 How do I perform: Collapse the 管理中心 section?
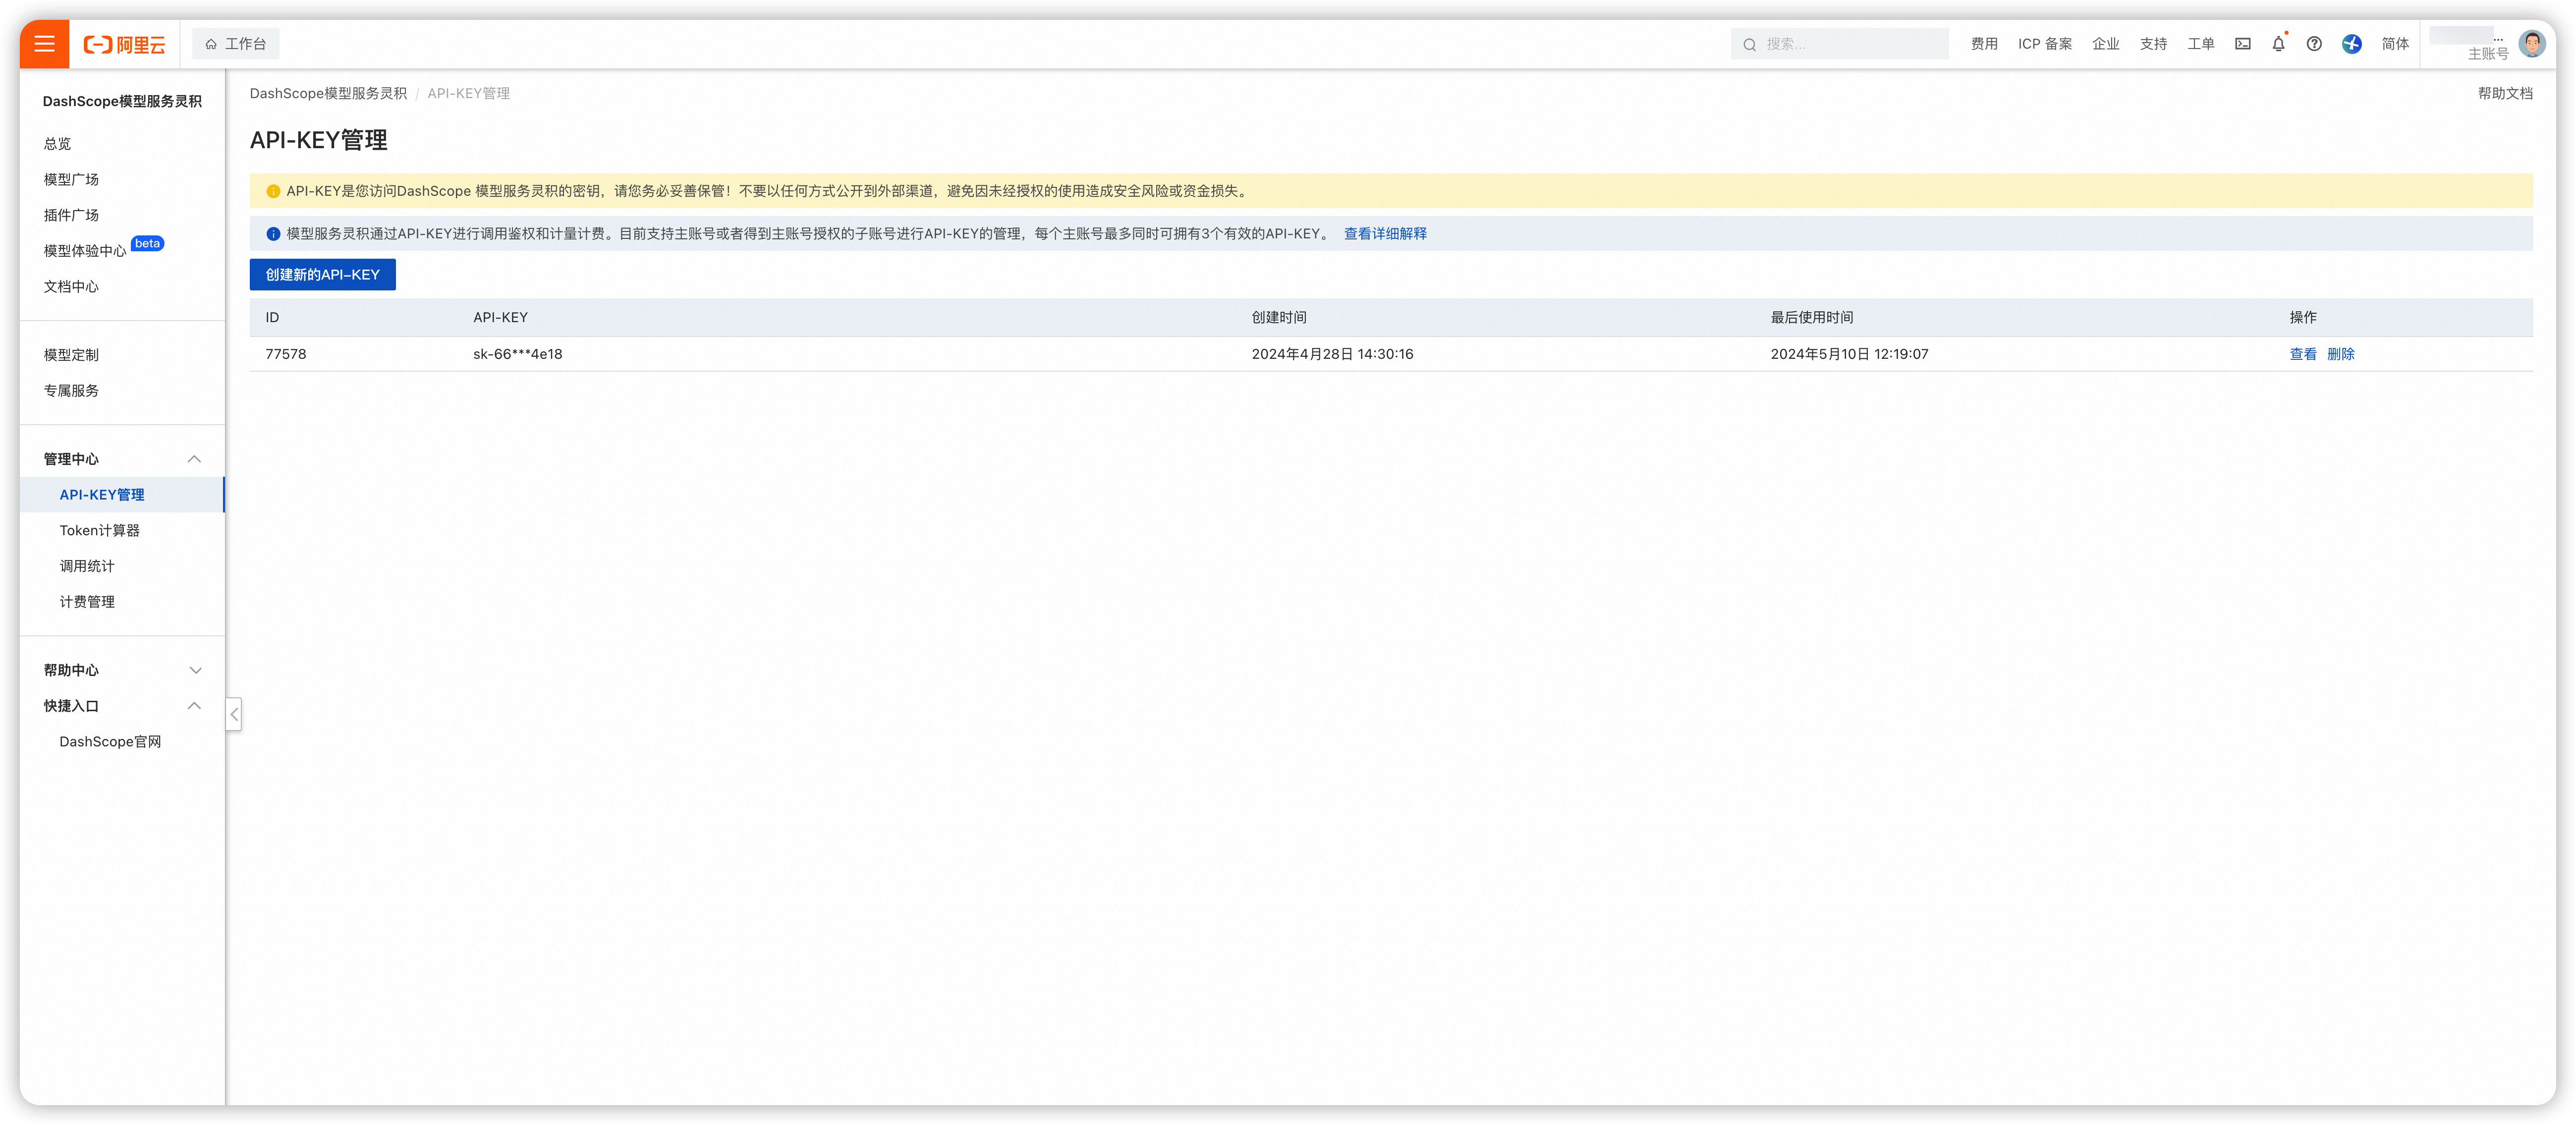(195, 459)
